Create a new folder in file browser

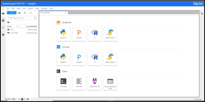[x=19, y=13]
